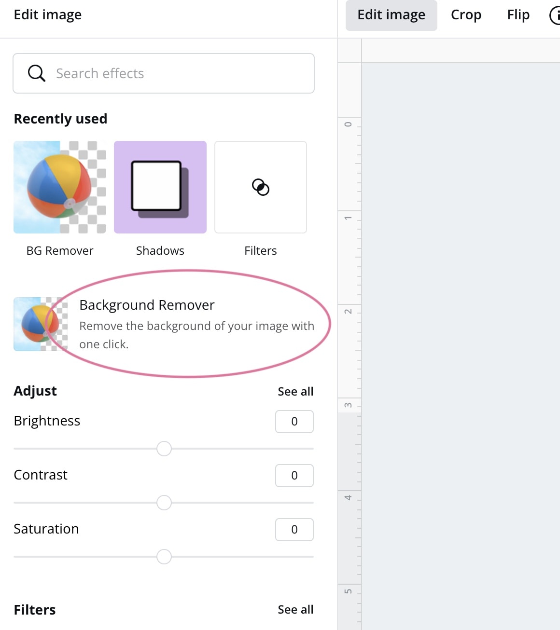This screenshot has width=560, height=630.
Task: Click the Contrast label
Action: (41, 475)
